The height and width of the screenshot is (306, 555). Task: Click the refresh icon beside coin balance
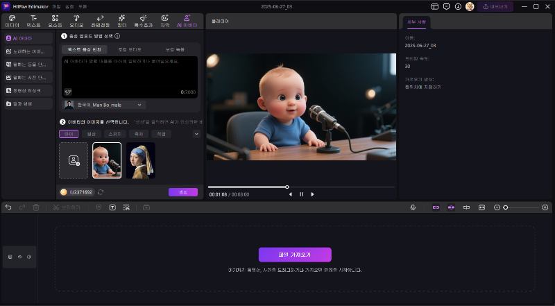(101, 192)
